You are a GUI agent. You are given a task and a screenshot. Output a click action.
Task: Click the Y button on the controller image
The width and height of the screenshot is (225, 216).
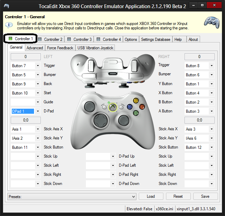pos(136,100)
